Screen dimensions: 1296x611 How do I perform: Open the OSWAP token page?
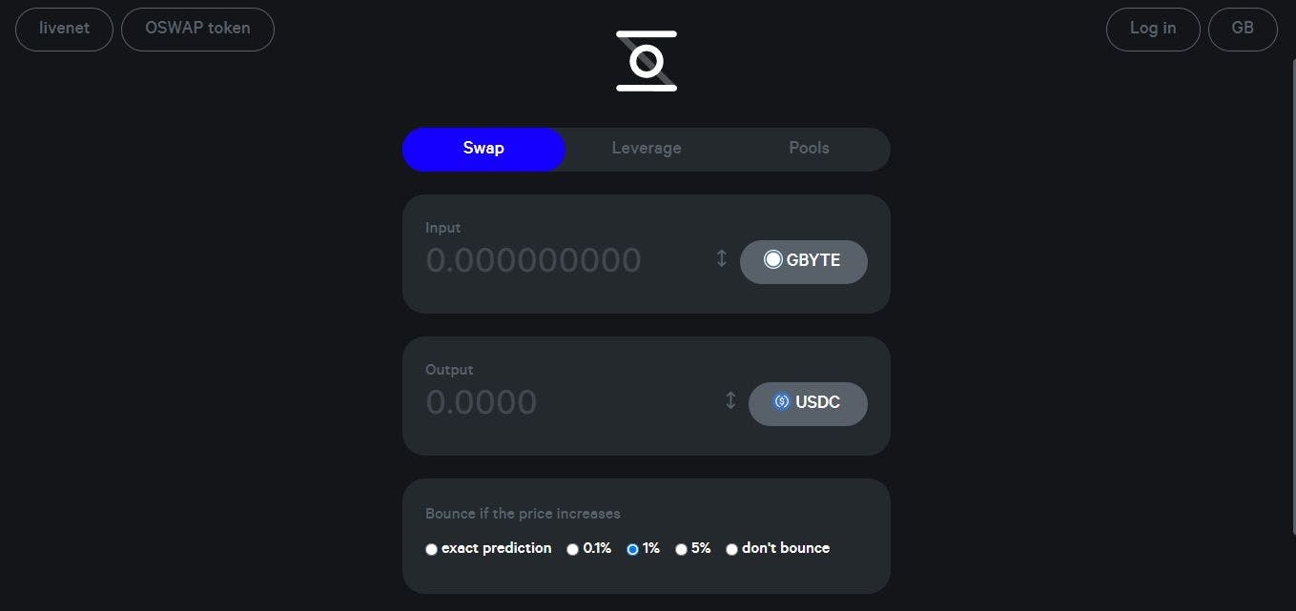[197, 29]
